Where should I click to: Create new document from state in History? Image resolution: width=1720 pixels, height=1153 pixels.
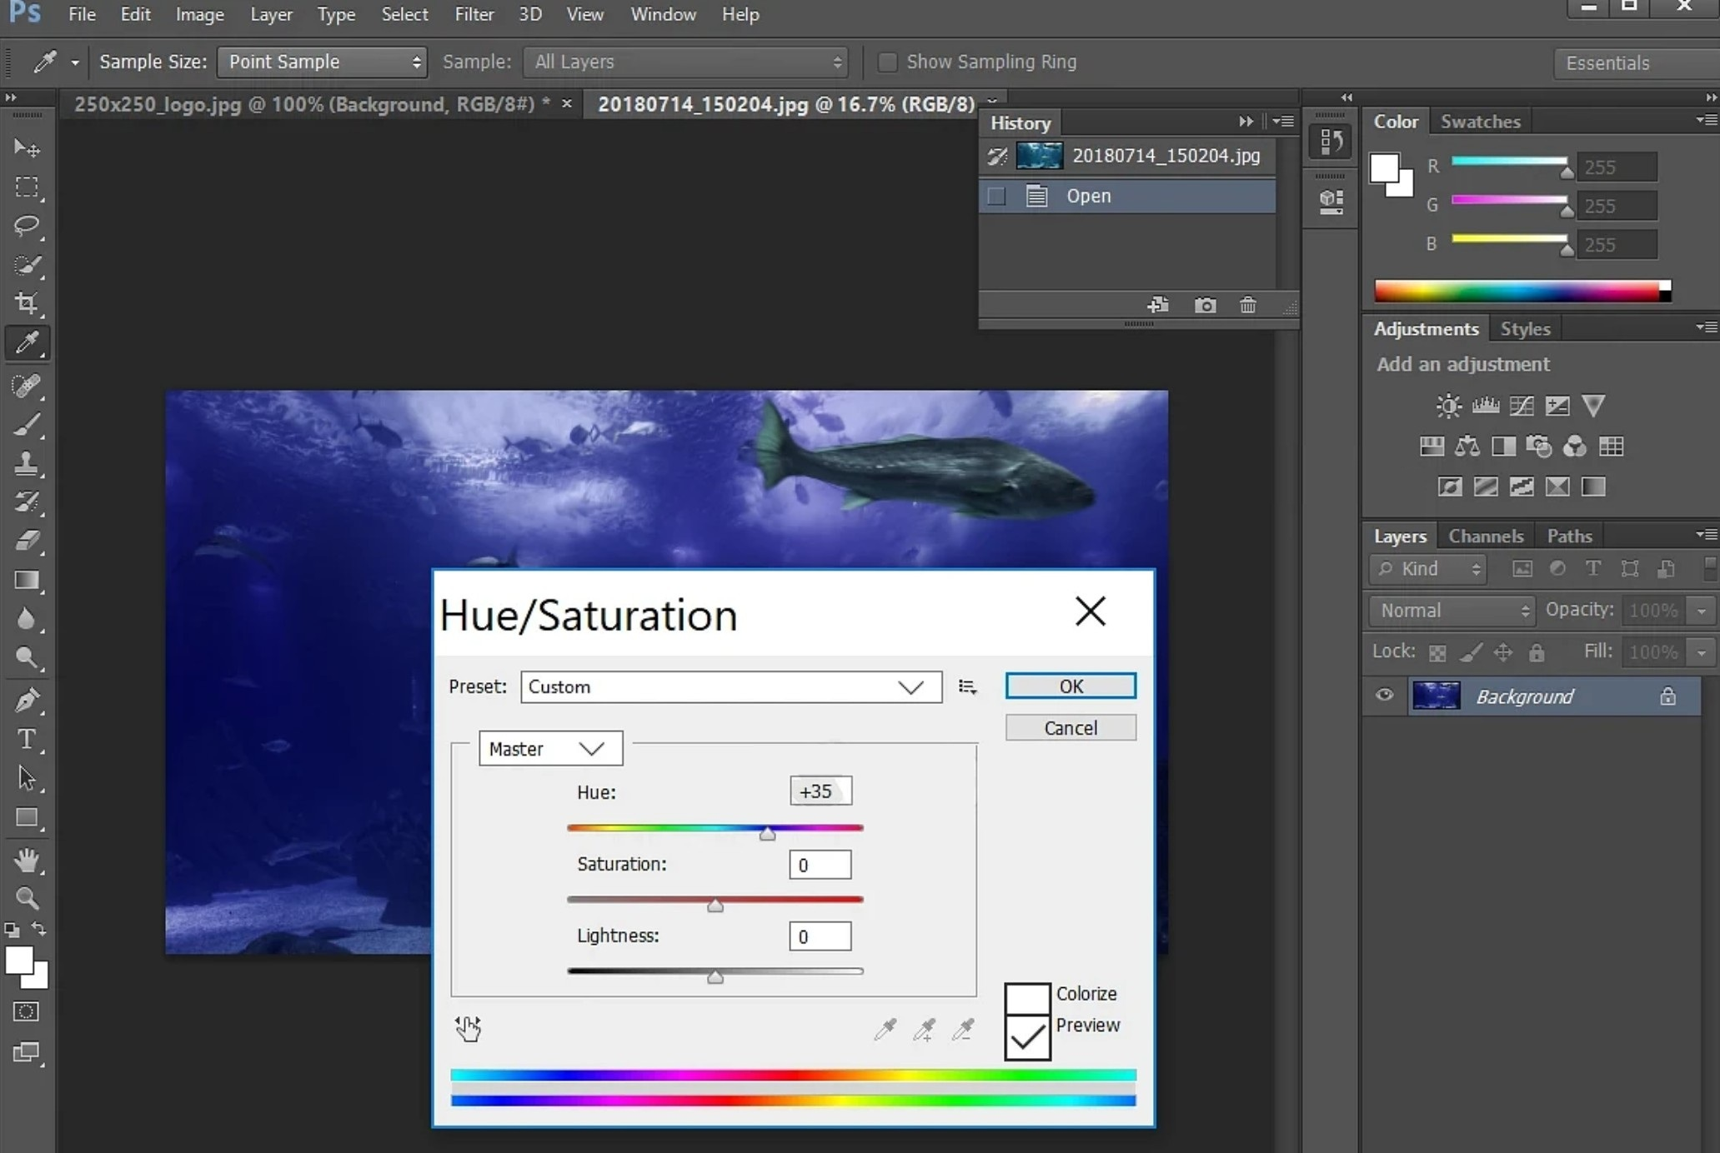(1157, 305)
